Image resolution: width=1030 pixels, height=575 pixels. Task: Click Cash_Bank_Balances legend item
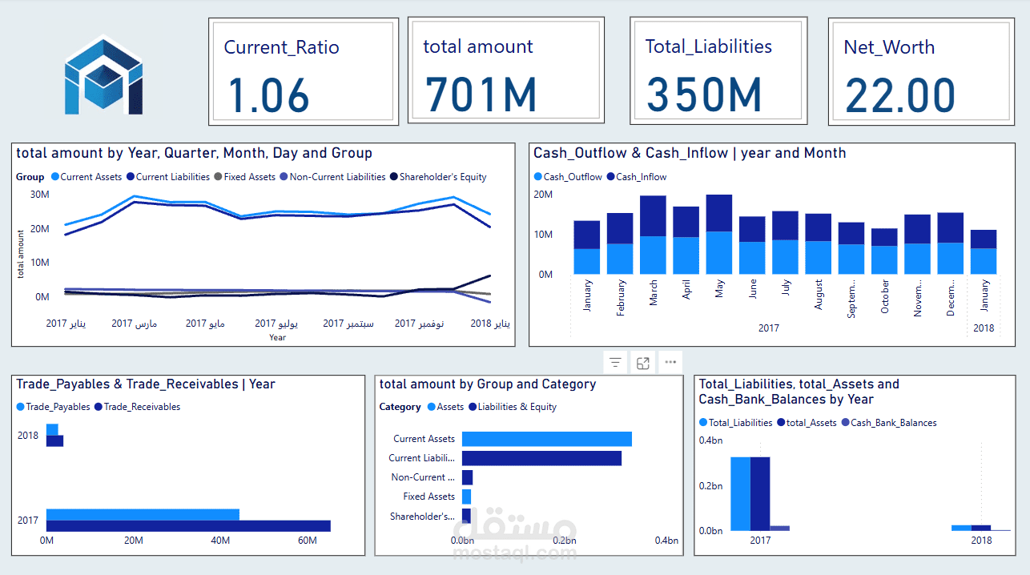click(x=888, y=423)
